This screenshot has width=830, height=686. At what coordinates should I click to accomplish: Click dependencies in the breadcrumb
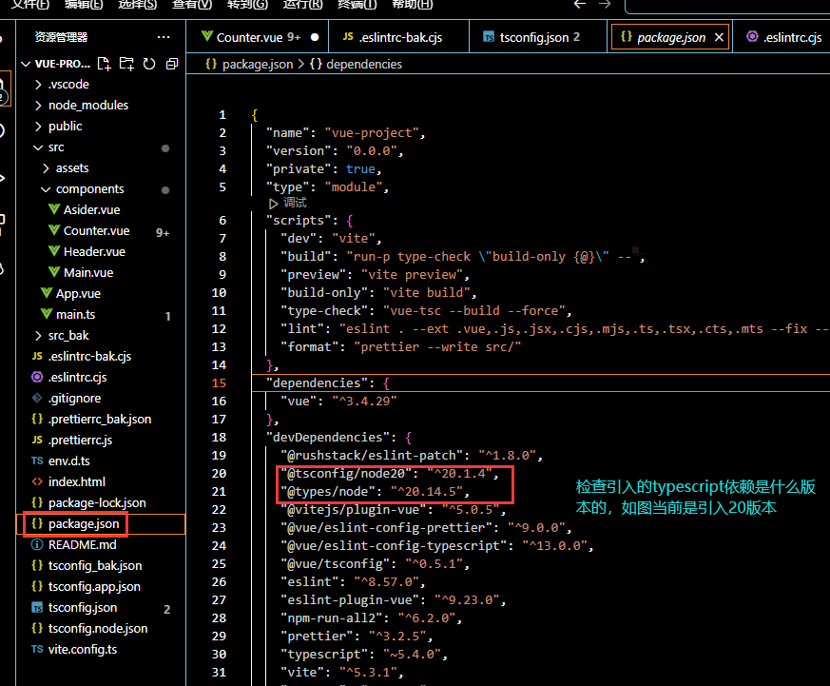pyautogui.click(x=364, y=64)
